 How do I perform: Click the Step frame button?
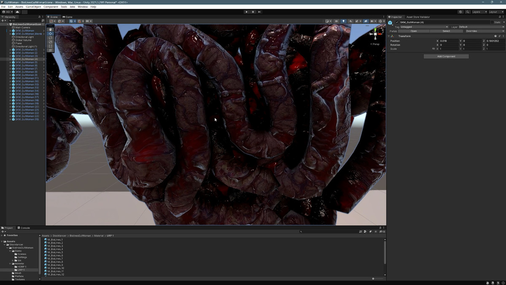tap(259, 12)
